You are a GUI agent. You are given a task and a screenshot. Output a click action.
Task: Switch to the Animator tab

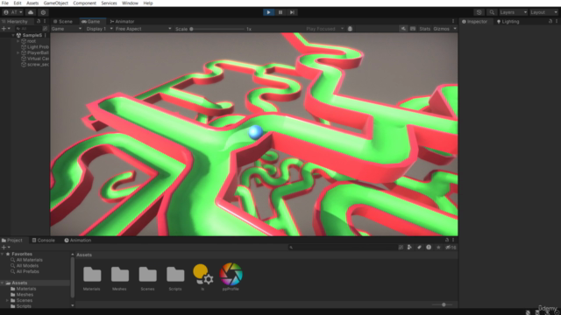[x=122, y=21]
